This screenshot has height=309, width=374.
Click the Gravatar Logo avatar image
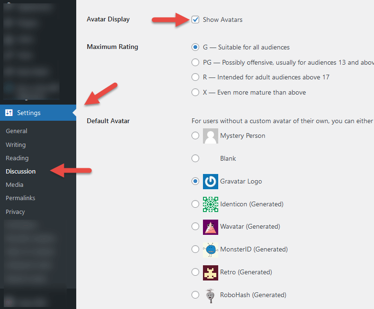coord(211,182)
